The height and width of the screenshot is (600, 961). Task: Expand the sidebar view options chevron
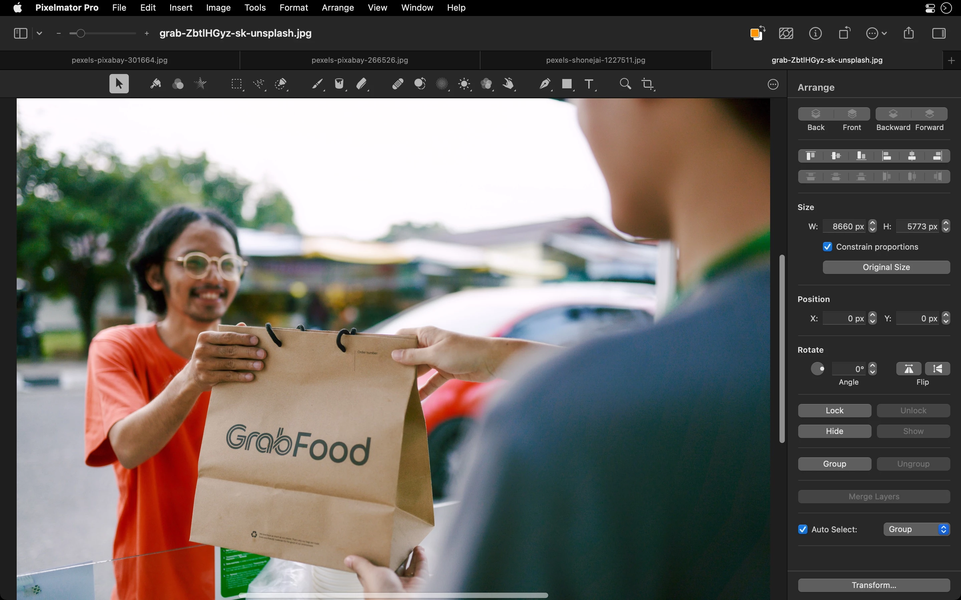pos(39,33)
